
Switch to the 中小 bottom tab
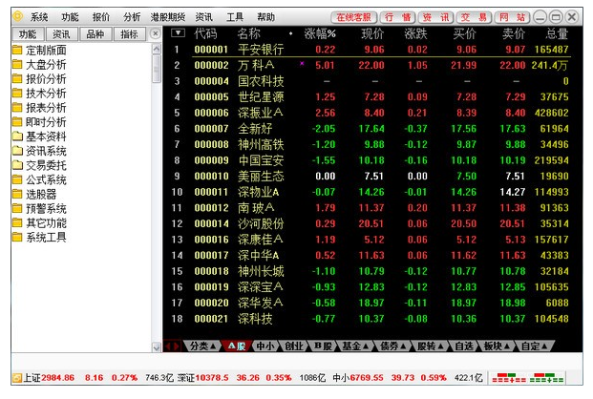point(265,346)
